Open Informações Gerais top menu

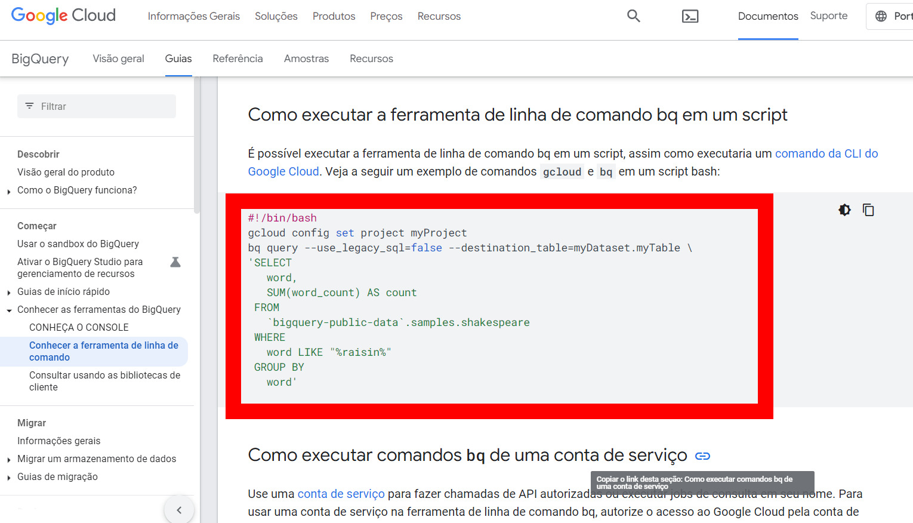pyautogui.click(x=194, y=16)
